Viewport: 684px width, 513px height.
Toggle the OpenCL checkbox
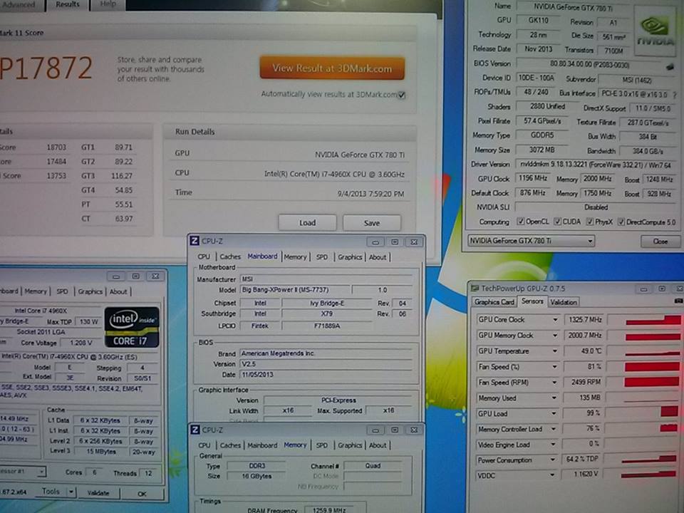click(x=522, y=222)
